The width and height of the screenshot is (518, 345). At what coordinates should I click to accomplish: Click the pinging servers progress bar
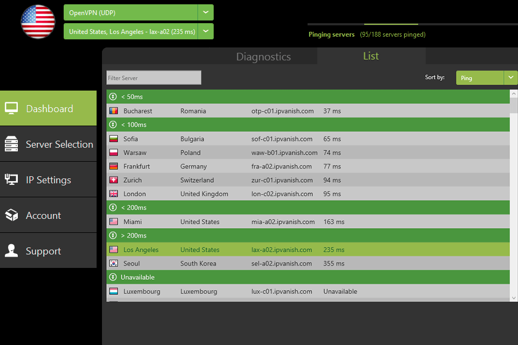tap(413, 24)
